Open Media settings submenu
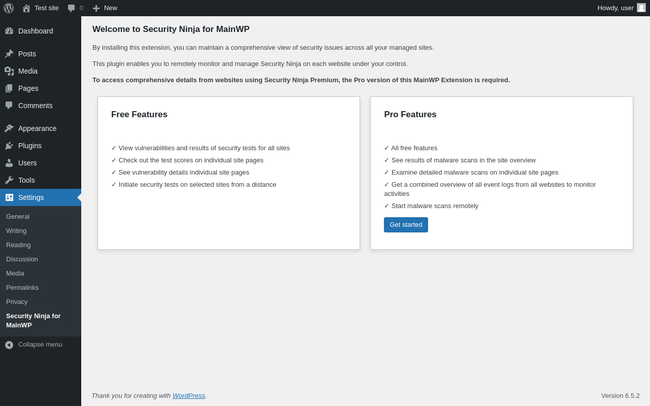 tap(41, 274)
